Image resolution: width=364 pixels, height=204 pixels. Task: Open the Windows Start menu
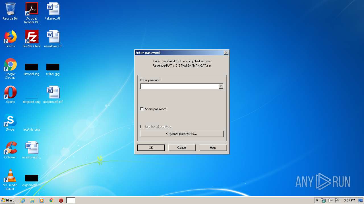click(8, 200)
